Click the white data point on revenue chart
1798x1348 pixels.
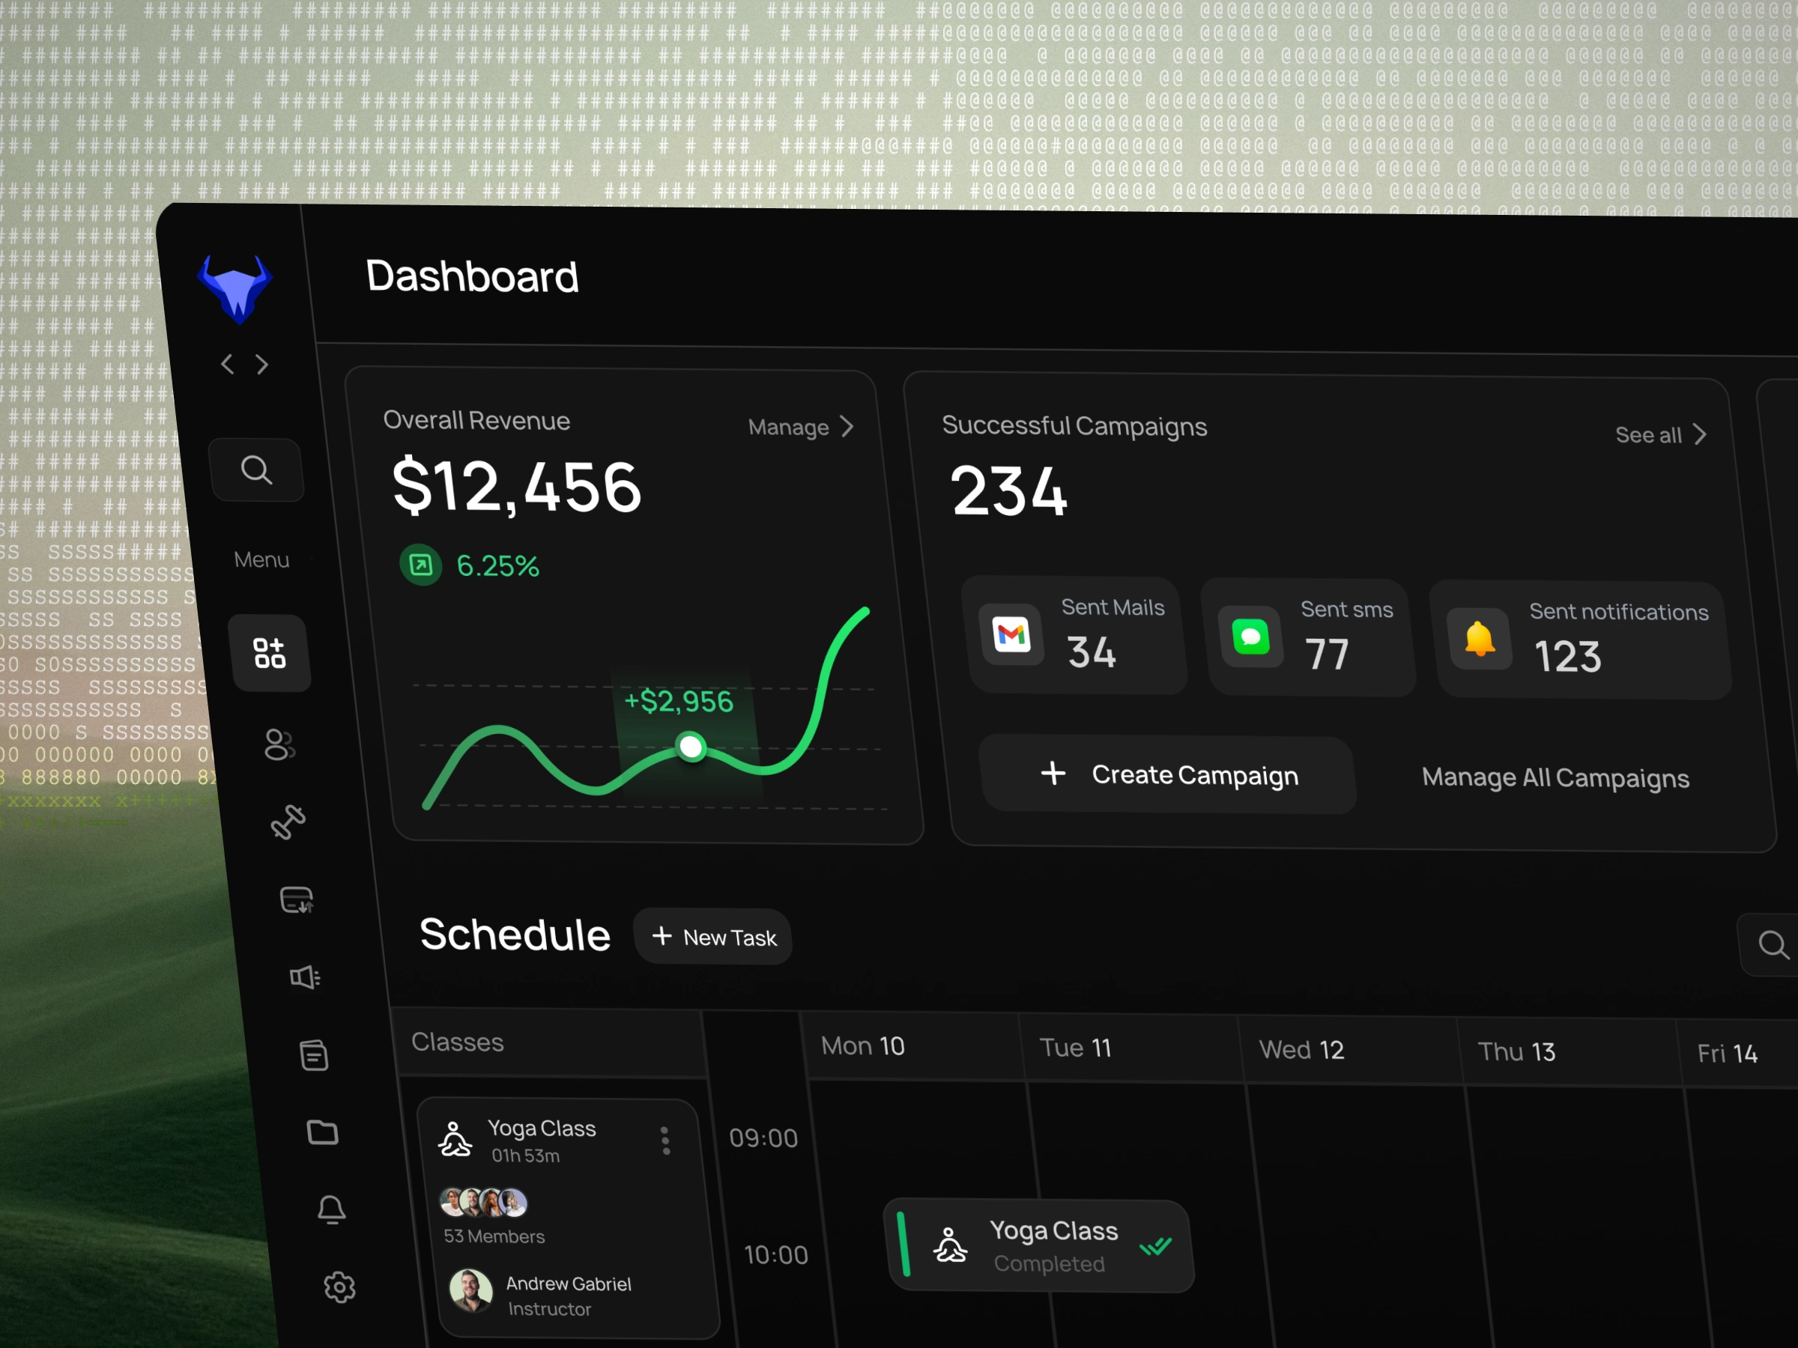[x=691, y=746]
